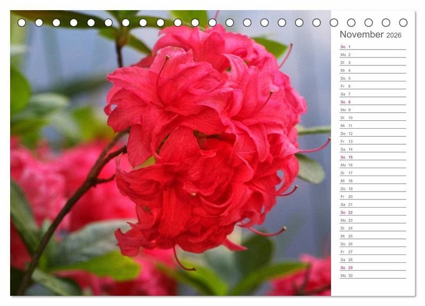
Task: Select the highlighted So 29 row
Action: [372, 268]
